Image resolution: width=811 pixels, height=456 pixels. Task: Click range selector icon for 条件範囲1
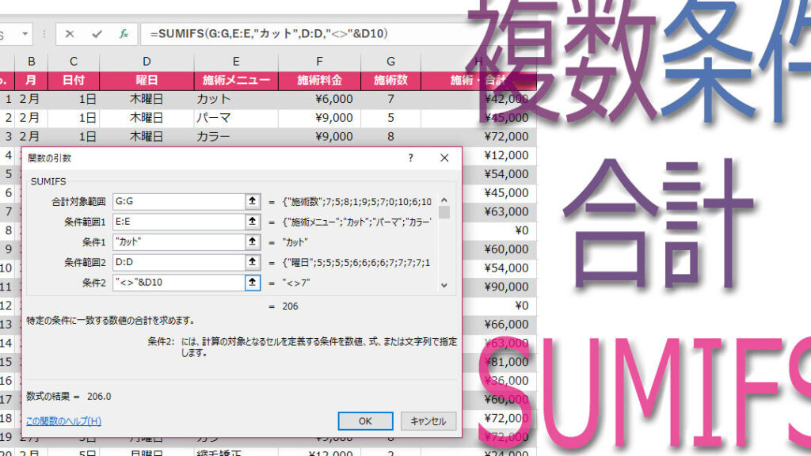tap(252, 222)
